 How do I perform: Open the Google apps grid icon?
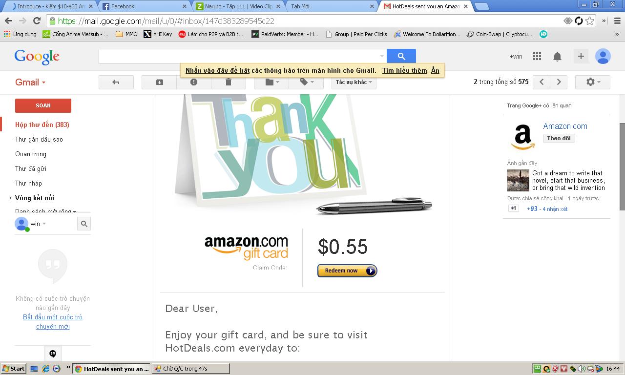537,56
